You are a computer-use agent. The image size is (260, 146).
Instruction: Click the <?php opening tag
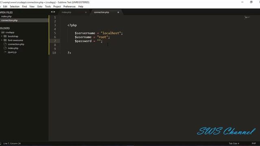coord(72,25)
